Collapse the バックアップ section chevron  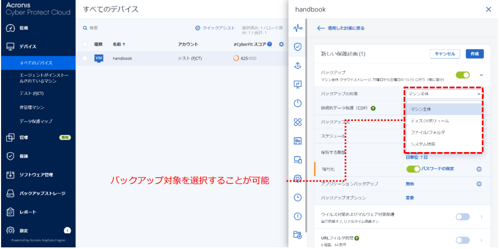click(x=481, y=75)
